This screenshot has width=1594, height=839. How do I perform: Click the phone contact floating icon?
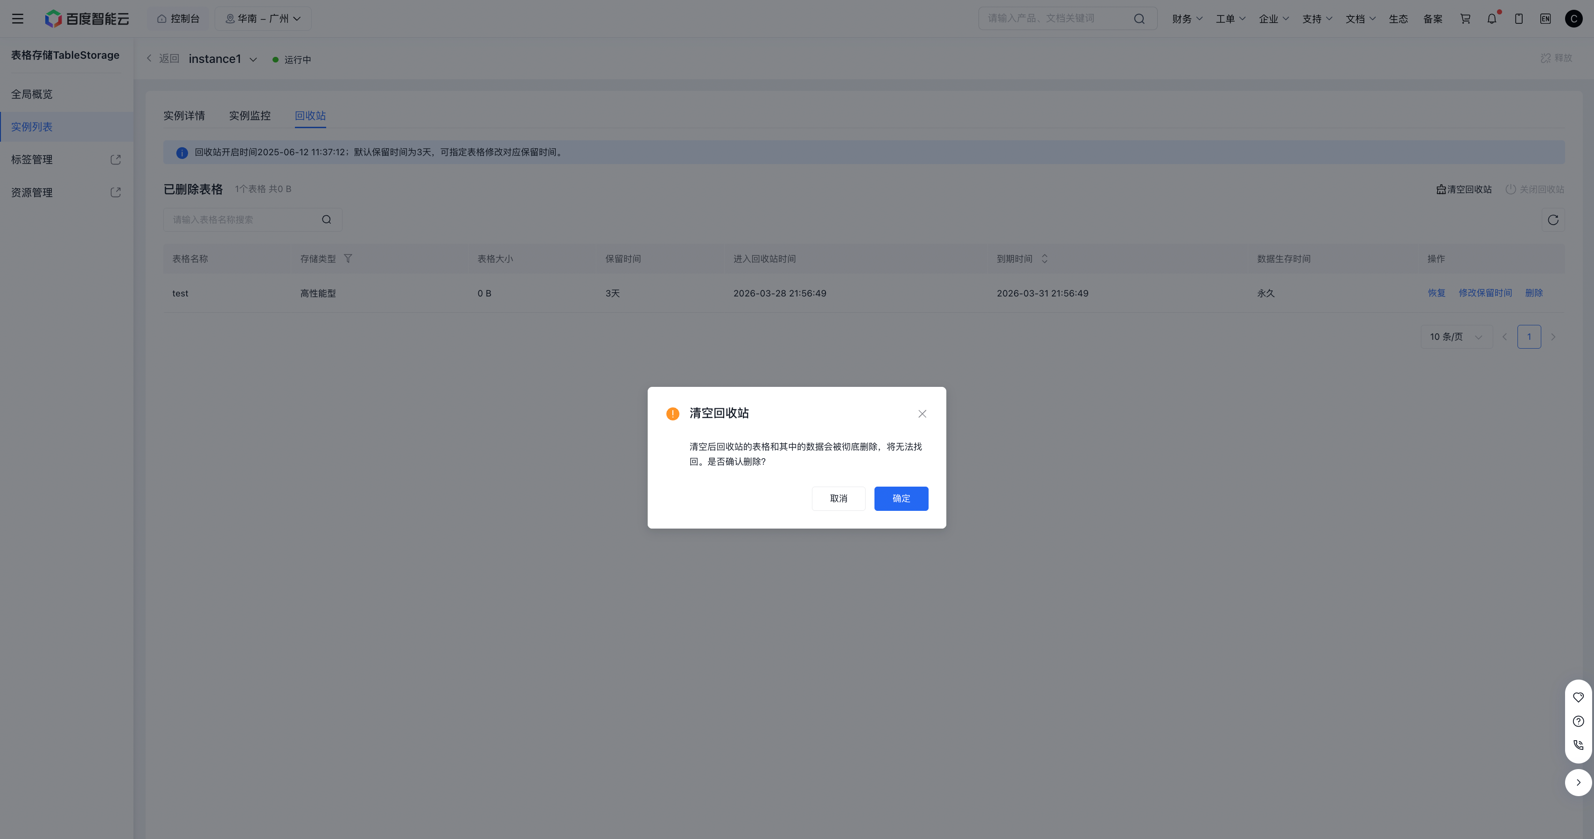pyautogui.click(x=1578, y=745)
